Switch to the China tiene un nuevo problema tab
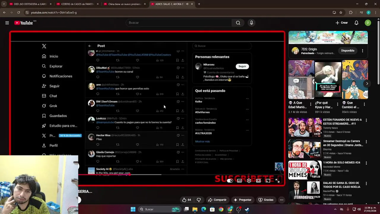 click(125, 4)
